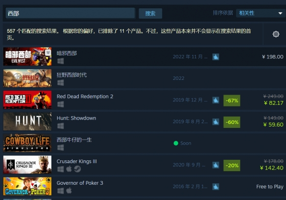
Task: Click the 搜索 button
Action: 150,13
